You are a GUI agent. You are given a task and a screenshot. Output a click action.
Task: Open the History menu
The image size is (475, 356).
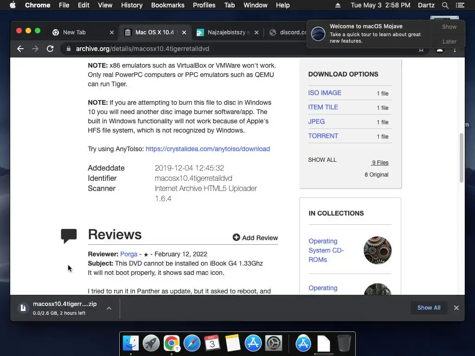(132, 5)
